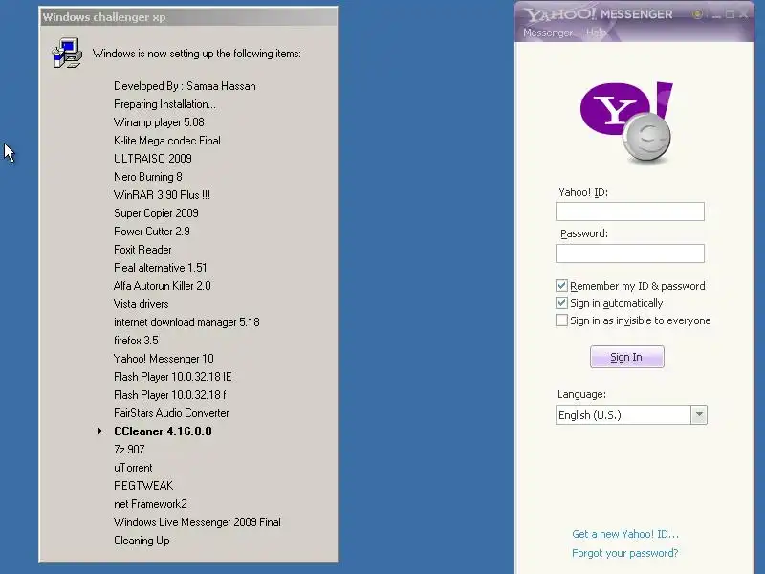Click the Windows setup computer icon
This screenshot has height=574, width=765.
67,54
